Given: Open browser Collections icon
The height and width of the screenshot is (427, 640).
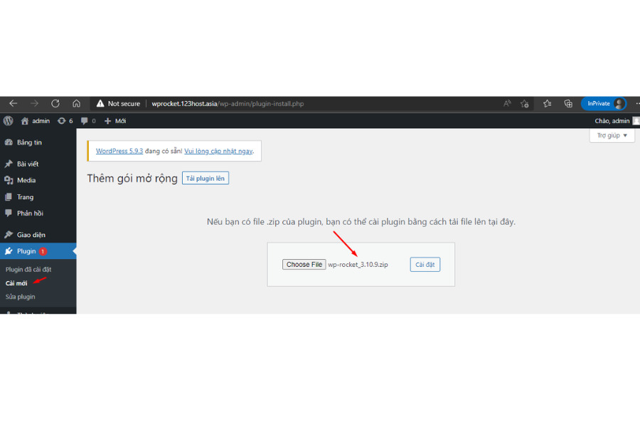Looking at the screenshot, I should [568, 103].
